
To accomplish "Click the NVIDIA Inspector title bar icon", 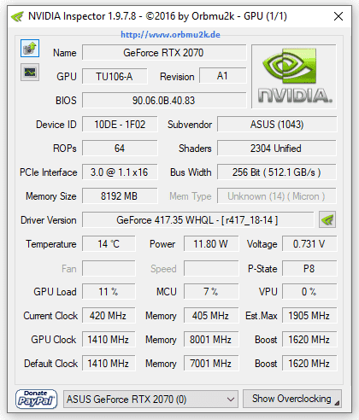I will coord(17,16).
